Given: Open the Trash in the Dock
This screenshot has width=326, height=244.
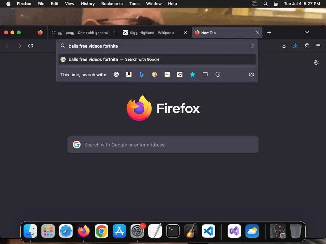Looking at the screenshot, I should (296, 231).
